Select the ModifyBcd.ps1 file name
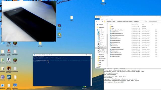161x90 pixels. [x=115, y=51]
